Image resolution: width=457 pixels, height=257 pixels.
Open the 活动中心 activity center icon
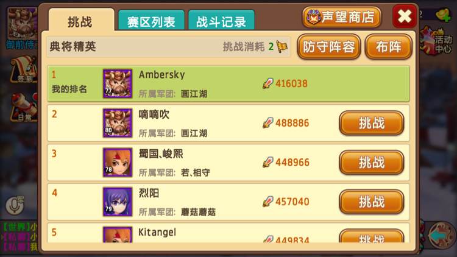437,41
